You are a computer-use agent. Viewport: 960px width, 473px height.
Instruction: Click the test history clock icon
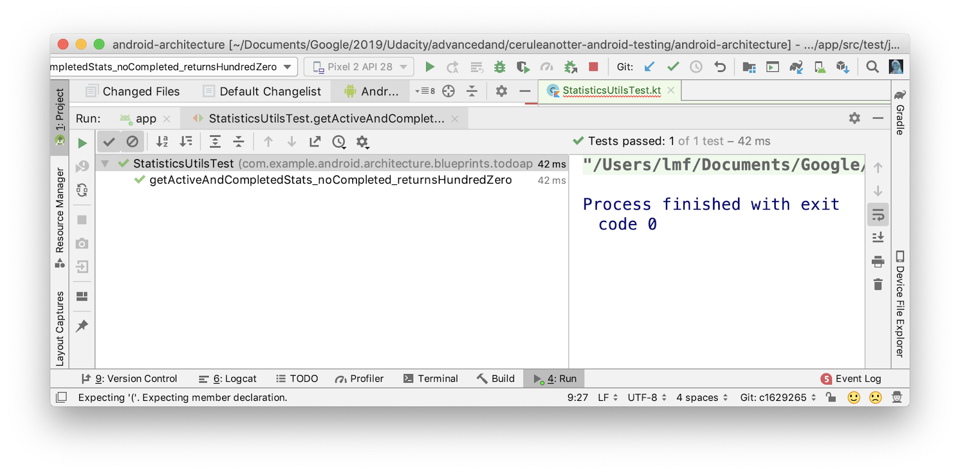(339, 142)
